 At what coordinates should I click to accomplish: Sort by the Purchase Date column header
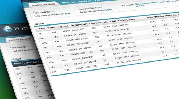click(79, 25)
